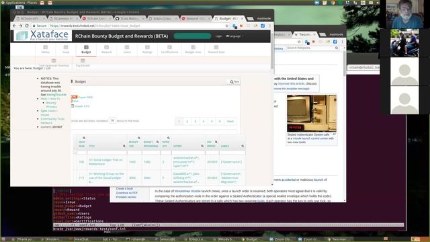Click search icon in Voter Qty column
This screenshot has height=242, width=430.
coord(169,138)
